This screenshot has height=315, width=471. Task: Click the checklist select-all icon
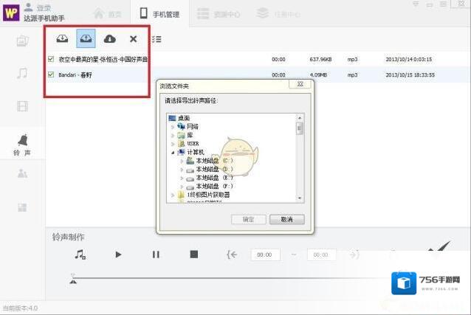[157, 38]
